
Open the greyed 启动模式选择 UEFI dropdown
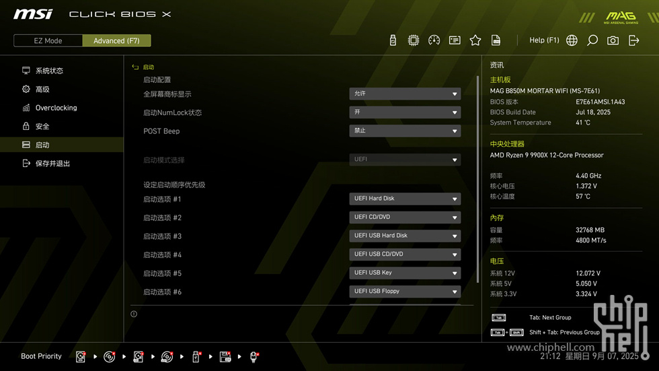click(405, 160)
